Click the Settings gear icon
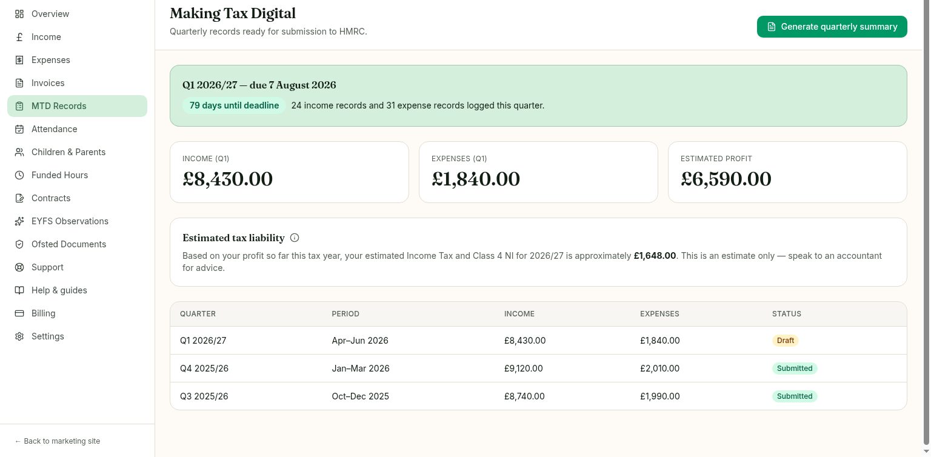This screenshot has width=931, height=457. click(x=19, y=336)
